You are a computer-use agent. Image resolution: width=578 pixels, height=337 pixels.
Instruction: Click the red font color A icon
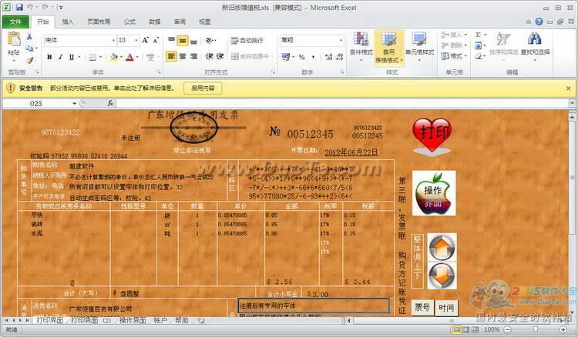(x=129, y=57)
